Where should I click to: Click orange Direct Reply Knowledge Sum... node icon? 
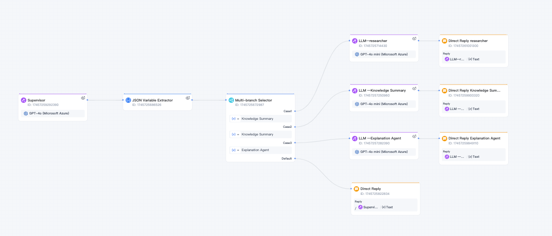[x=445, y=90]
